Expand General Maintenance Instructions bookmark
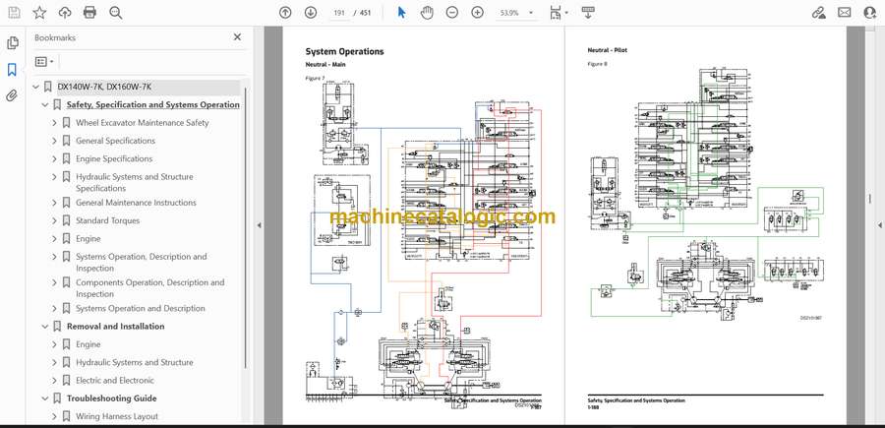Viewport: 885px width, 428px height. pyautogui.click(x=54, y=203)
